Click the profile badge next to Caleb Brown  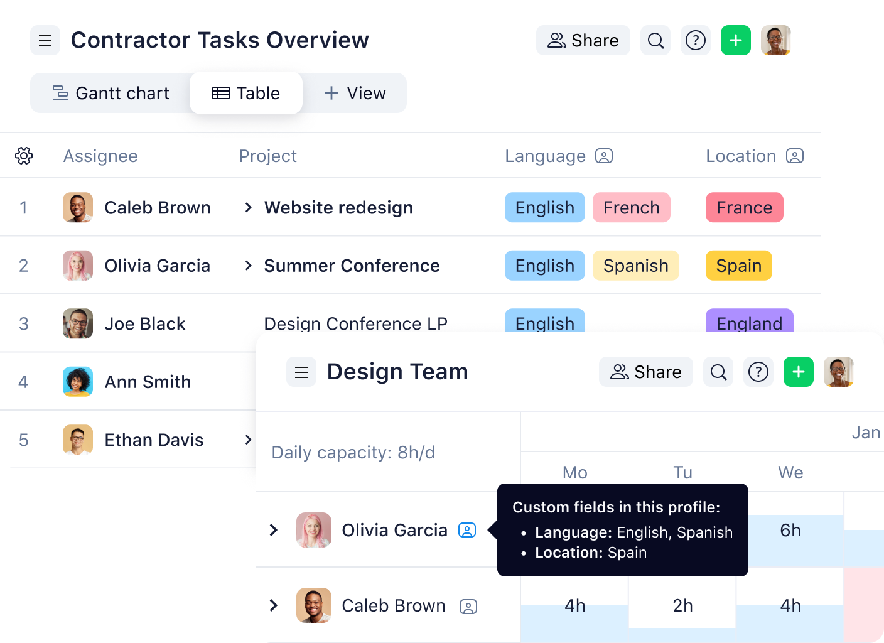(468, 605)
